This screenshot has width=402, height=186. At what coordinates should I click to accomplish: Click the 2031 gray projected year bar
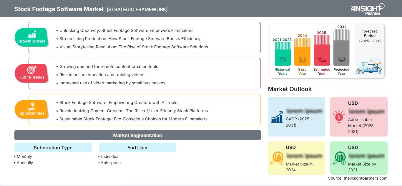pos(341,47)
